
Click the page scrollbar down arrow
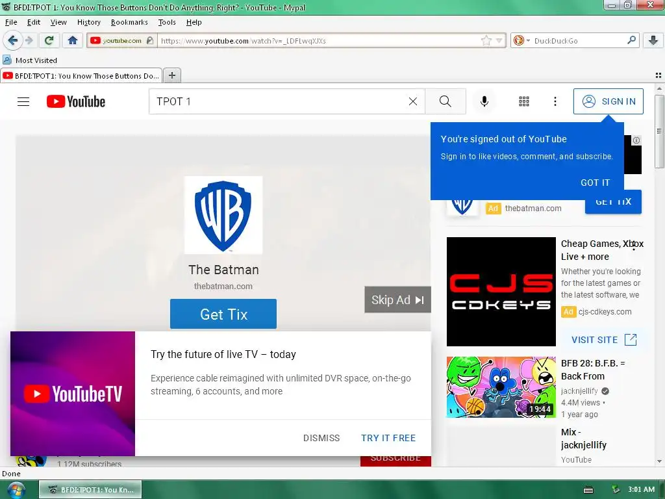pyautogui.click(x=659, y=461)
